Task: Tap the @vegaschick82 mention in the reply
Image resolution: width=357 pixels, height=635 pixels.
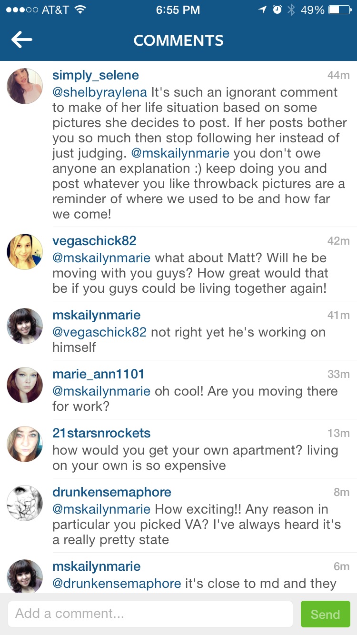Action: click(99, 332)
